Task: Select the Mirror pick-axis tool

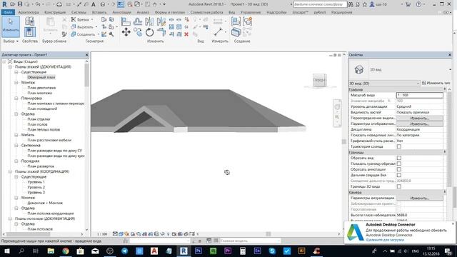Action: 149,21
